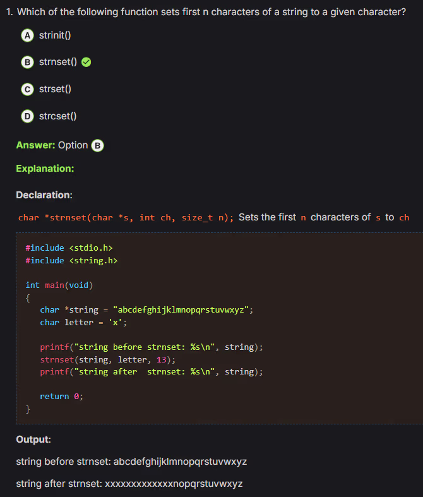Click the 'string after strnset' output line

click(x=129, y=484)
